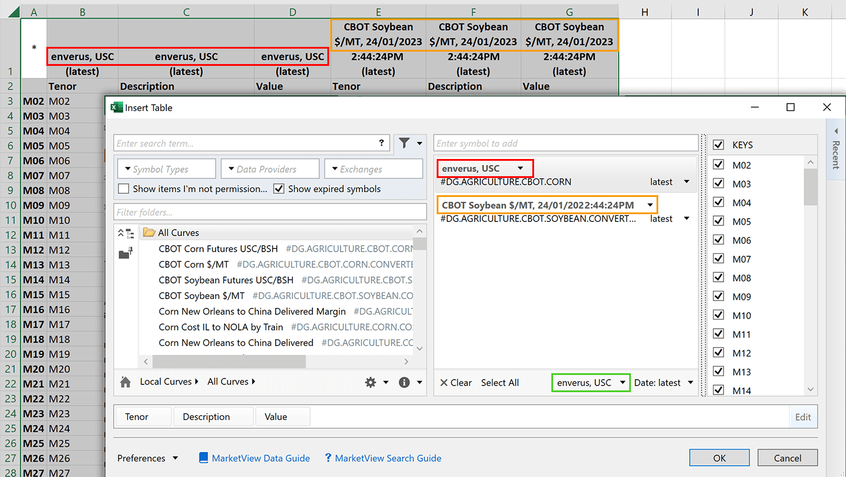Select the Description column tab
Image resolution: width=846 pixels, height=477 pixels.
[x=213, y=416]
